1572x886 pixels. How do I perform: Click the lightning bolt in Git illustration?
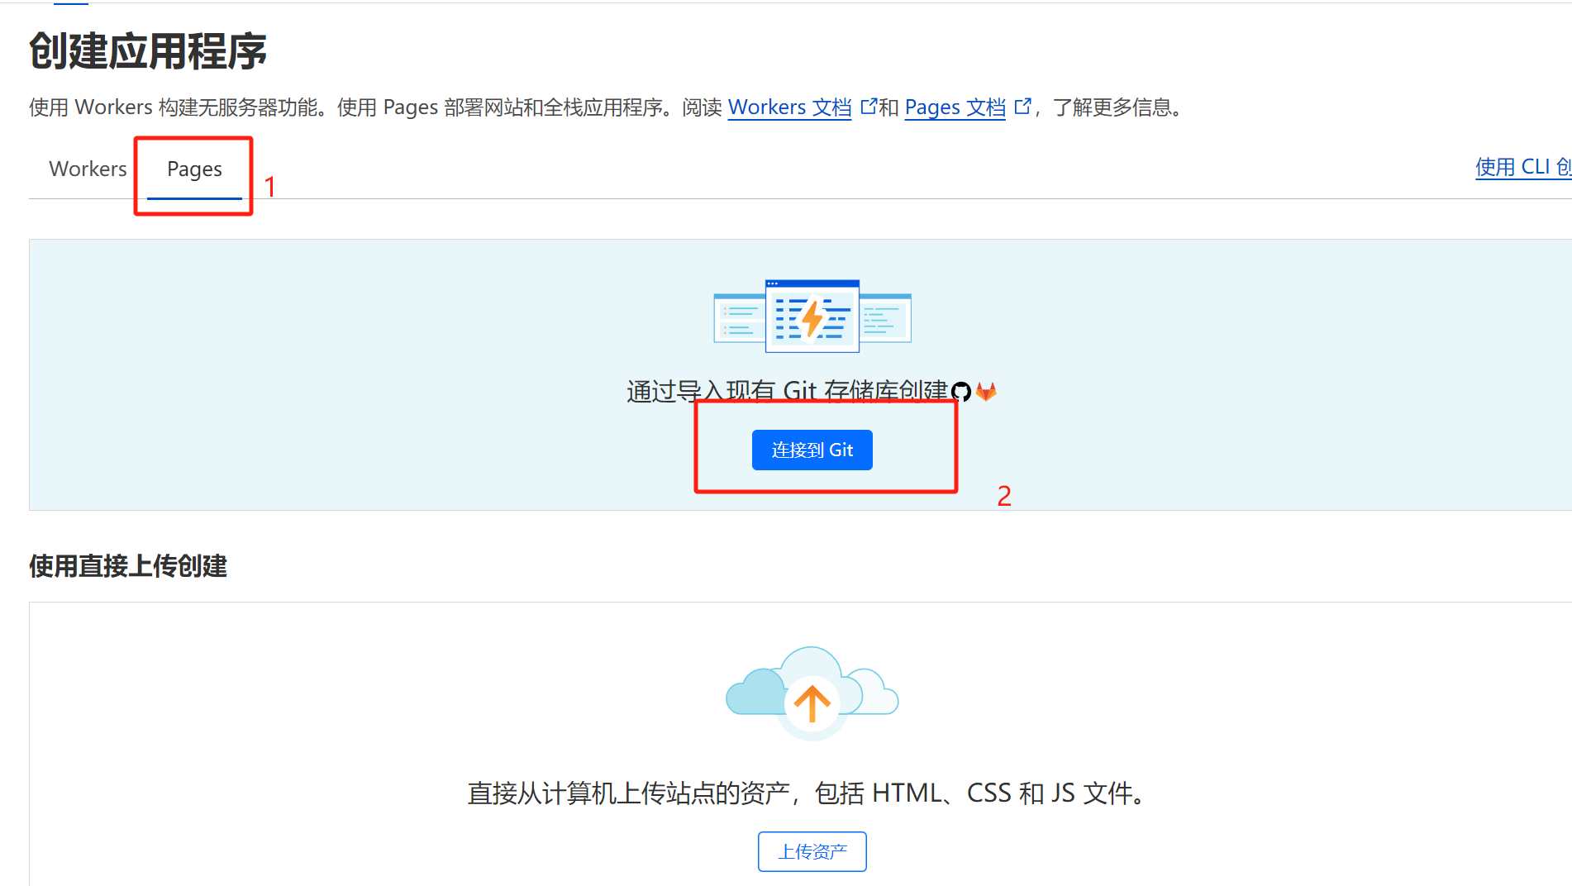pos(812,318)
